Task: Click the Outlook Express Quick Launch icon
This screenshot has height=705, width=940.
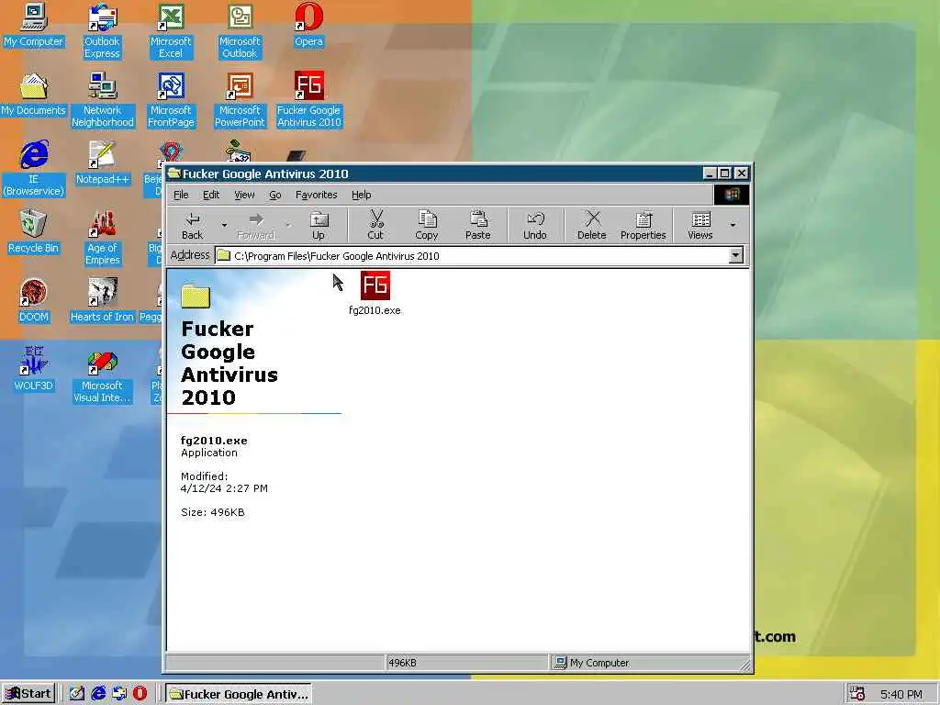Action: [x=119, y=694]
